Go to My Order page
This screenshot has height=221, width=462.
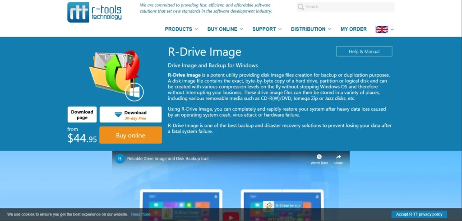(353, 29)
